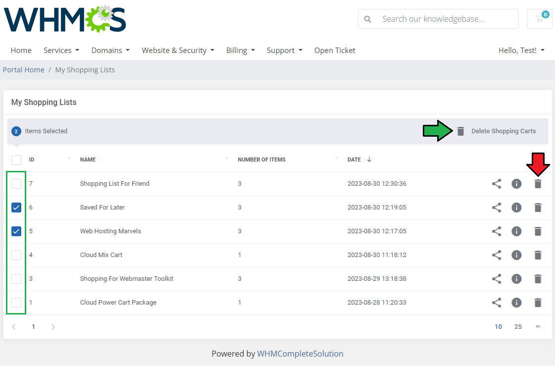
Task: View info for Cloud Power Cart Package
Action: 516,302
